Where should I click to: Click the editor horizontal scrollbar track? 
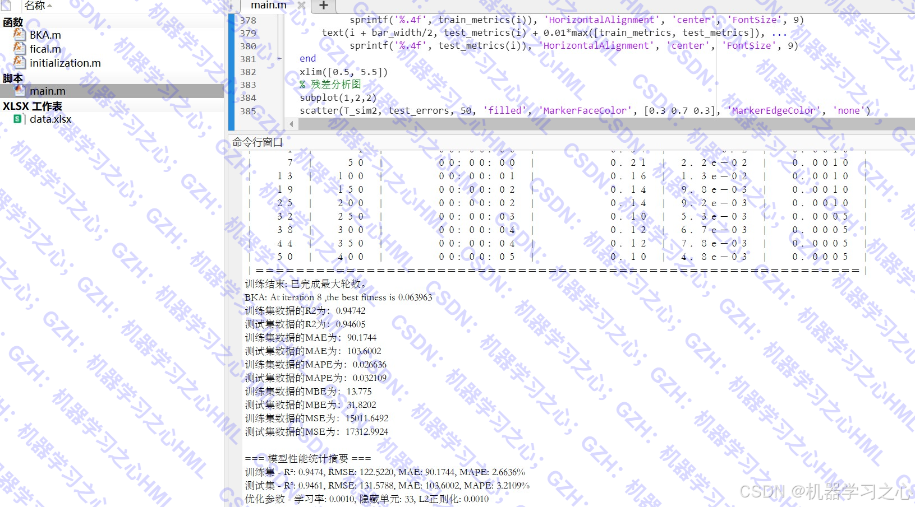point(606,124)
